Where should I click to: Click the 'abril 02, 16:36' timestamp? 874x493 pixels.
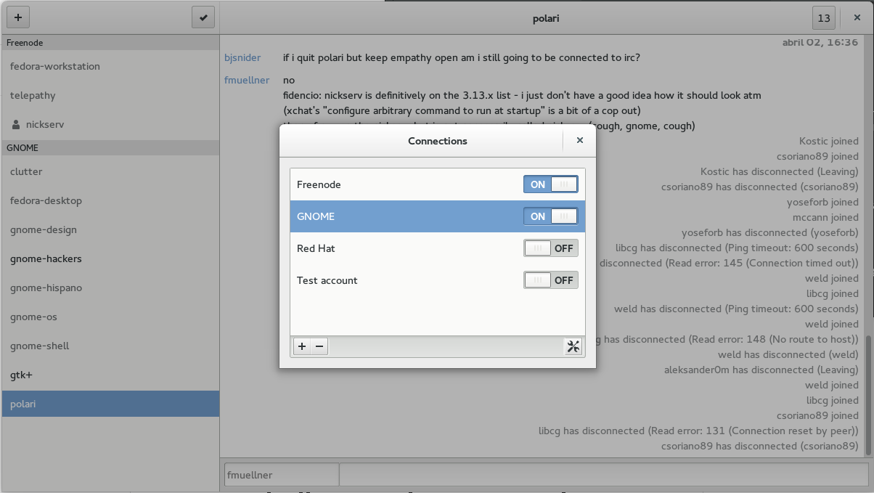point(820,42)
